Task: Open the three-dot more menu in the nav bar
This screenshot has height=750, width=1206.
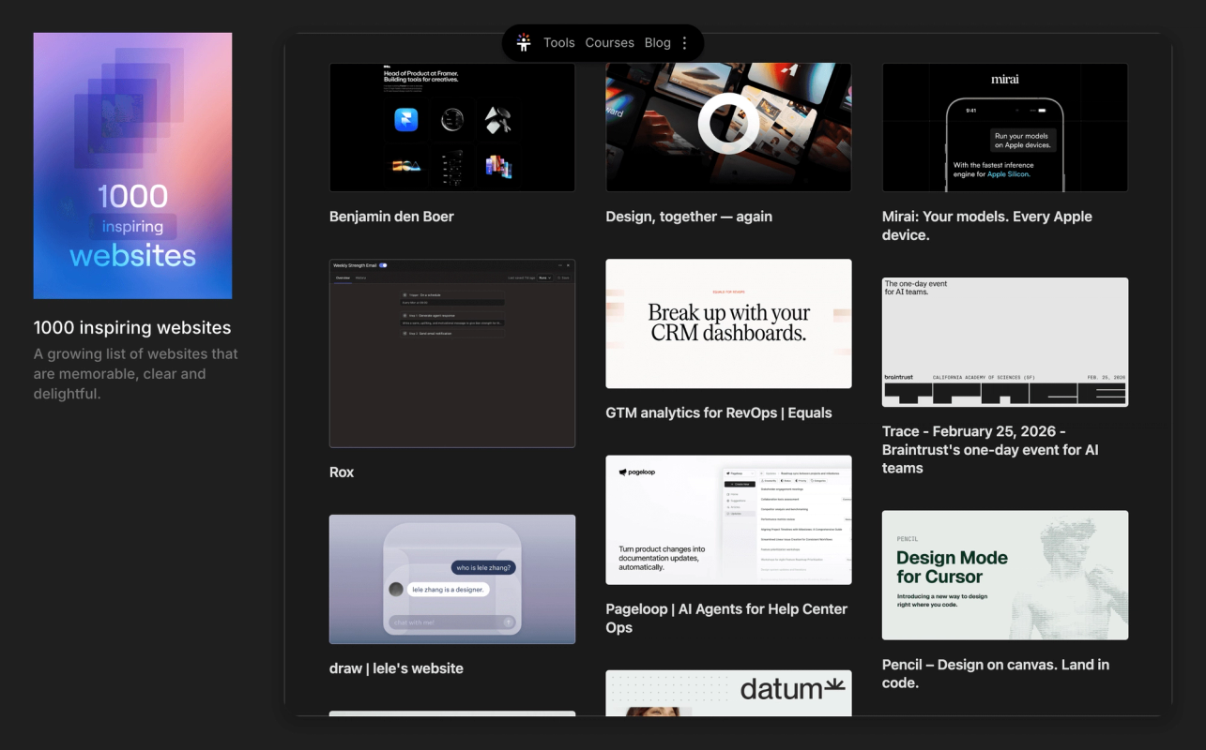Action: click(x=684, y=43)
